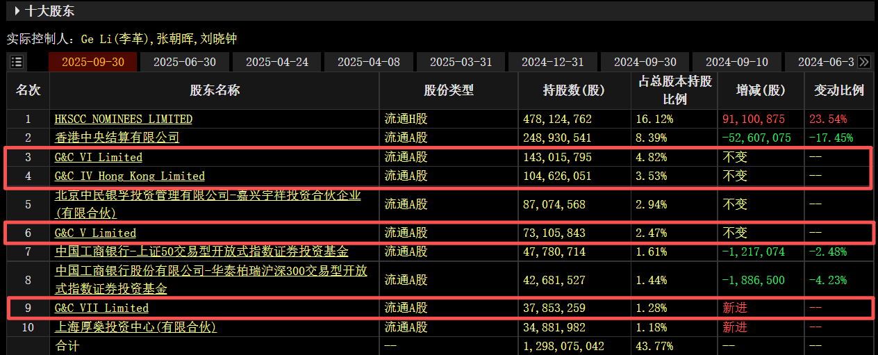Open G&C VI Limited link
The height and width of the screenshot is (355, 878).
(x=99, y=157)
